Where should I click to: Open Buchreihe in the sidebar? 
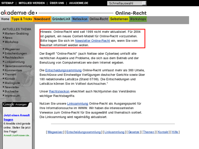point(11,91)
